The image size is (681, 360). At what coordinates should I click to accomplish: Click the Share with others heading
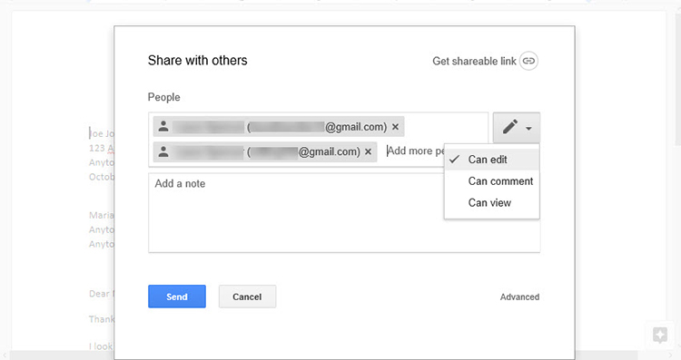tap(197, 60)
